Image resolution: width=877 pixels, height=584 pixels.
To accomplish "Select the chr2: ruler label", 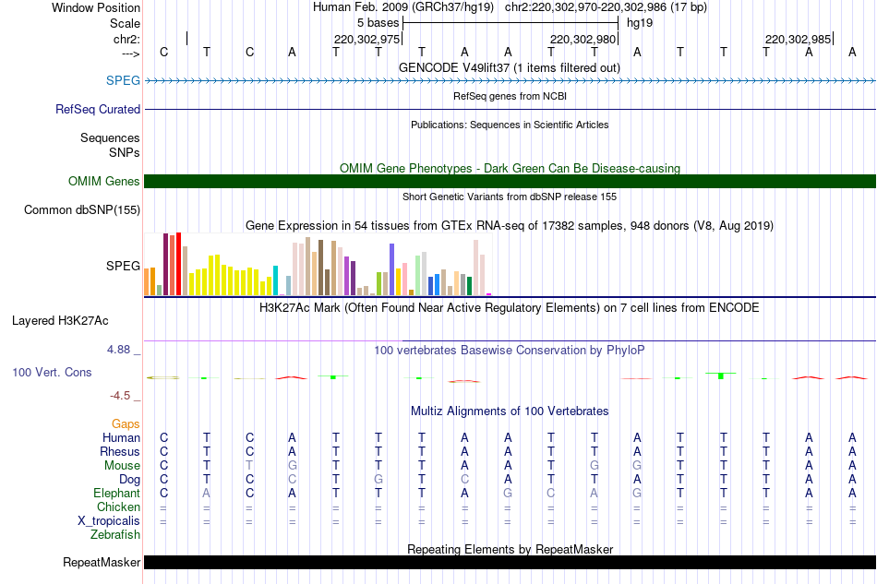I will [126, 39].
